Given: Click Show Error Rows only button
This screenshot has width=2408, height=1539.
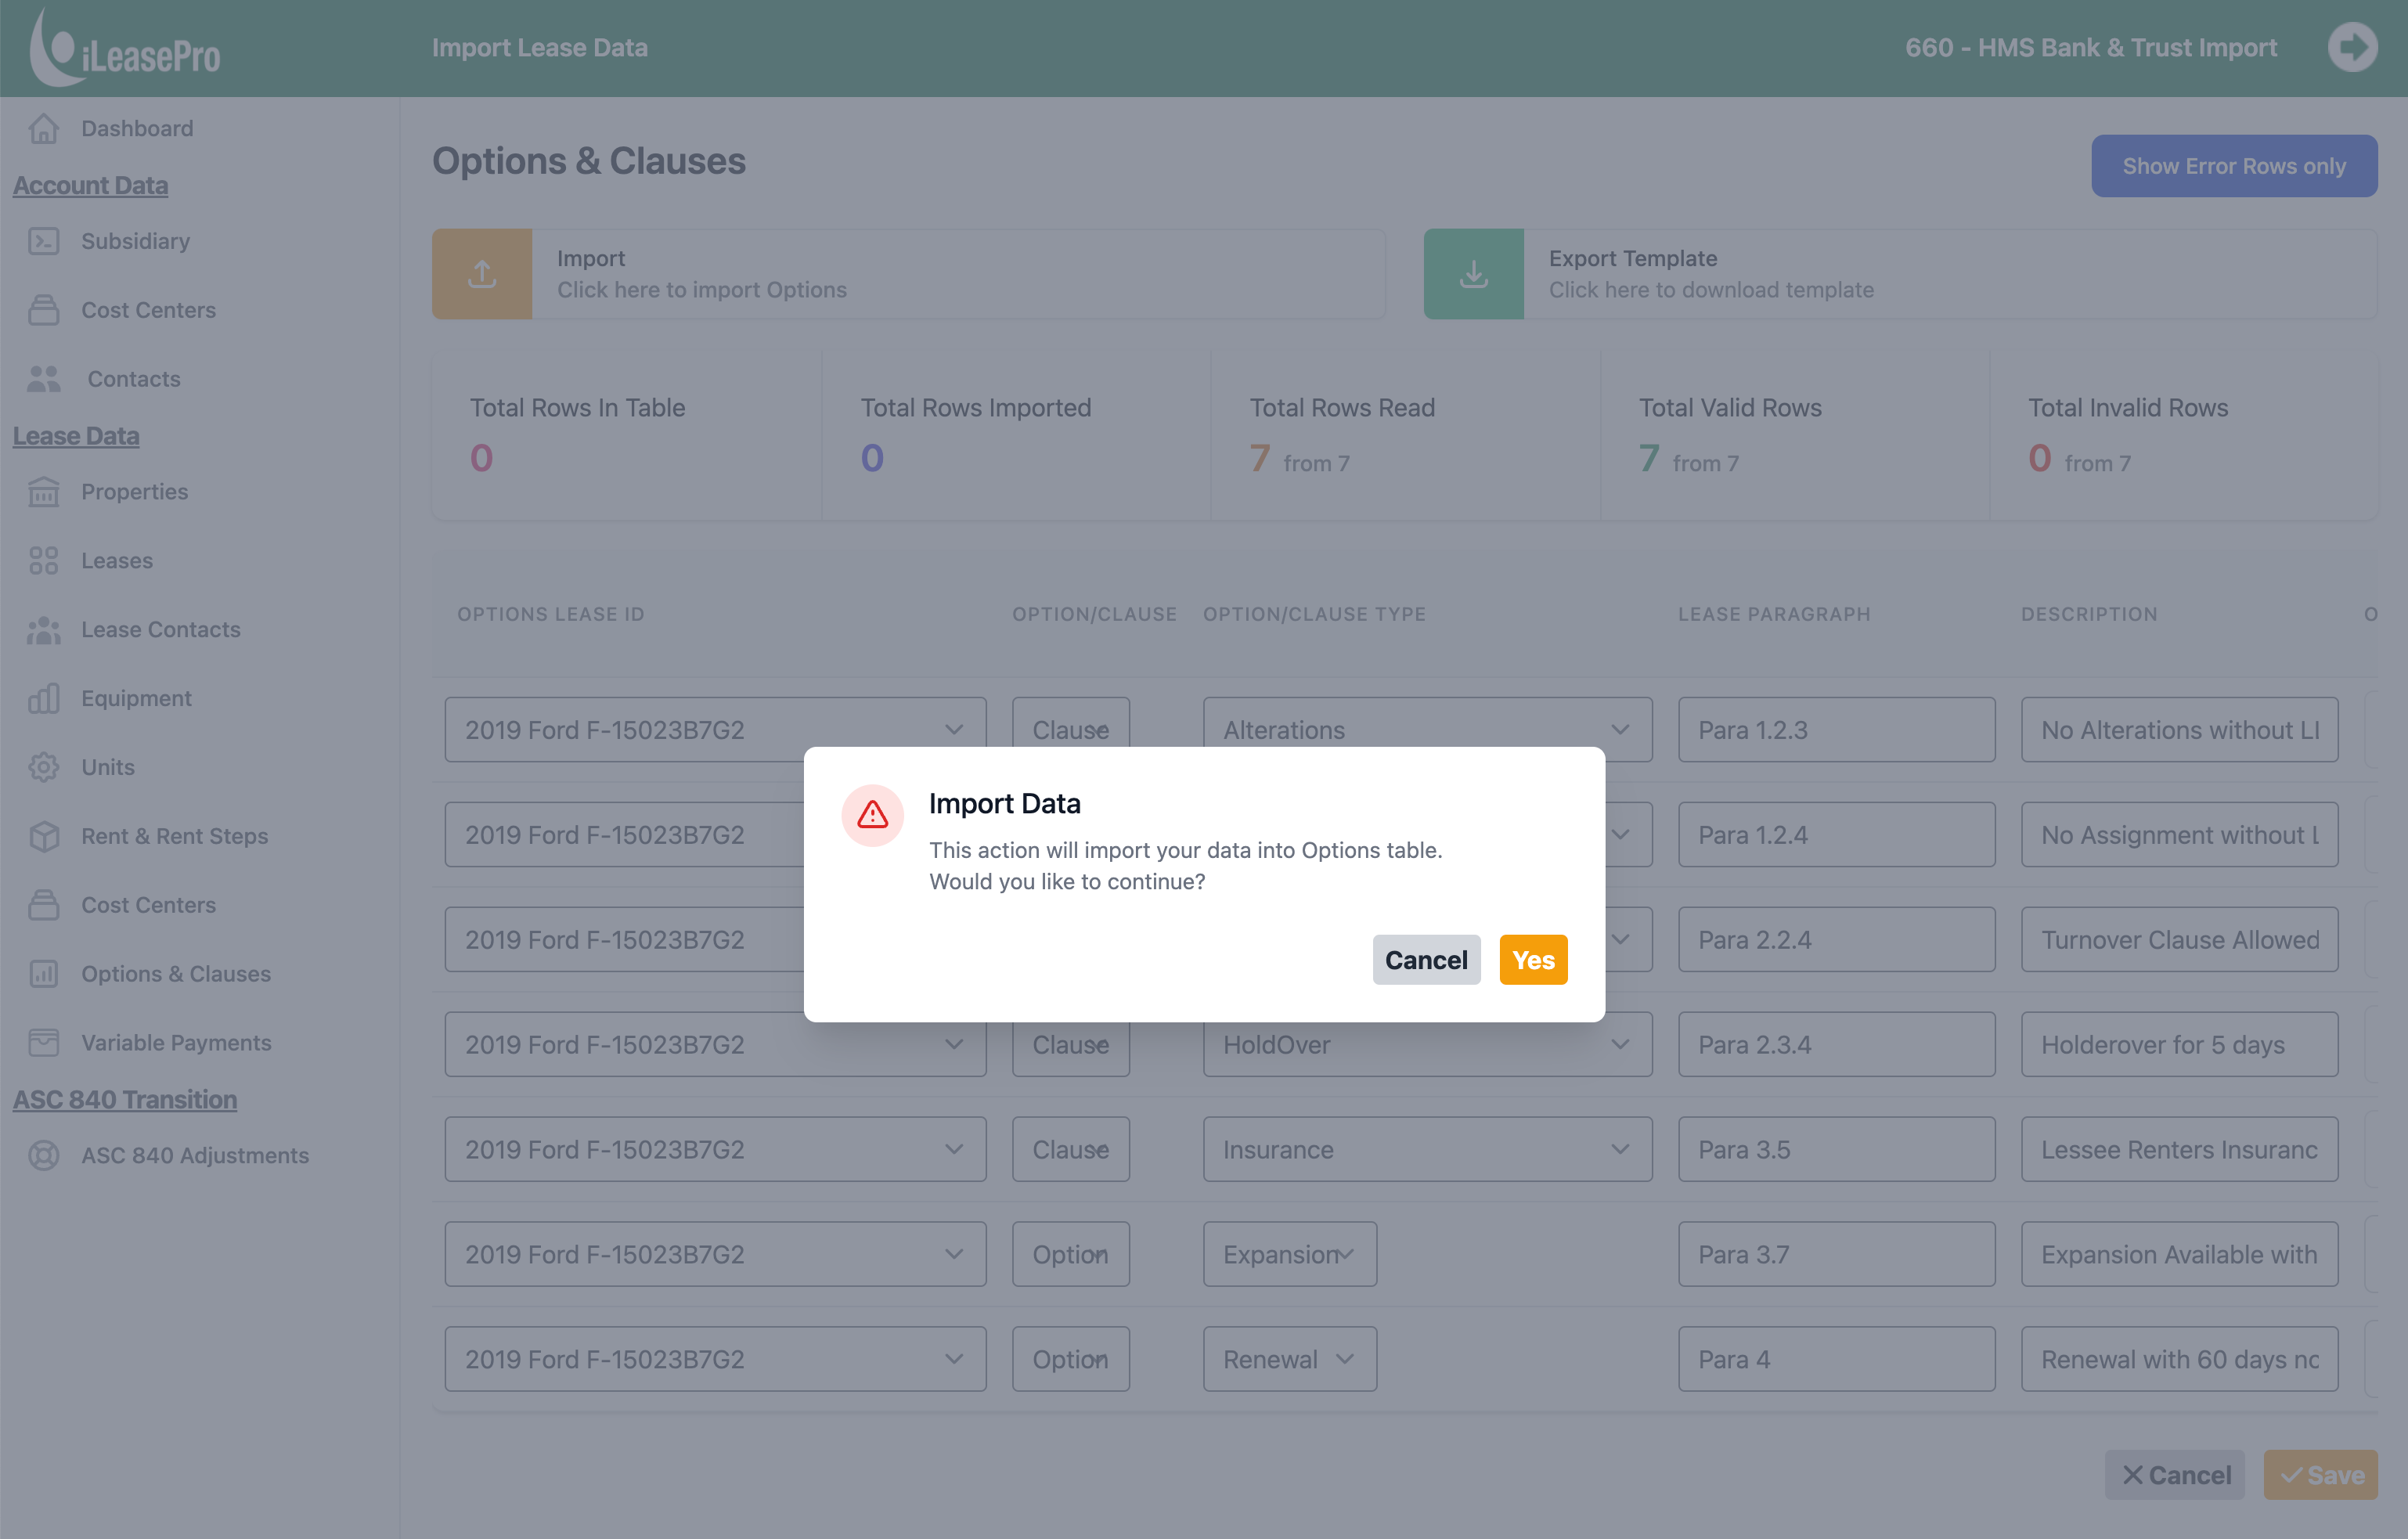Looking at the screenshot, I should coord(2233,166).
